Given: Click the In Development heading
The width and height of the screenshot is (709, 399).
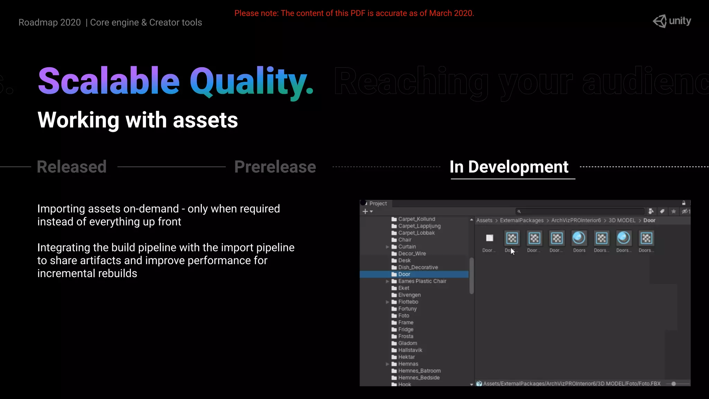Looking at the screenshot, I should point(509,167).
